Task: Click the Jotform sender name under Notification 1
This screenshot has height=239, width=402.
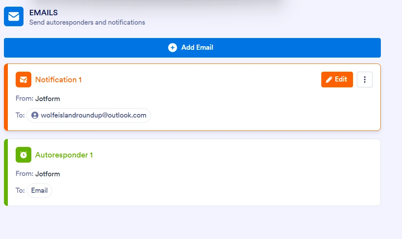Action: click(x=48, y=98)
